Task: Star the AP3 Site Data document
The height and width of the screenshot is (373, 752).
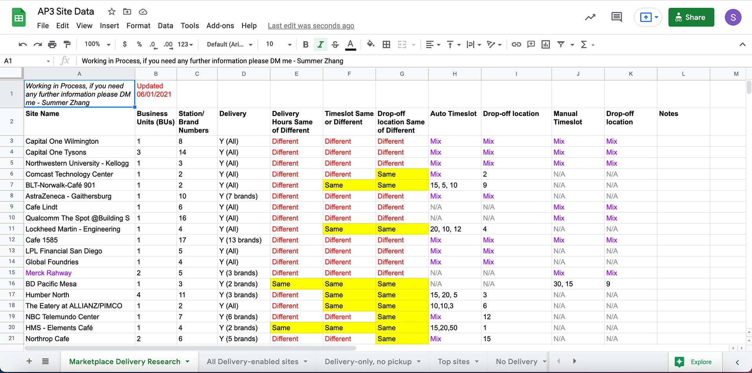Action: [112, 12]
